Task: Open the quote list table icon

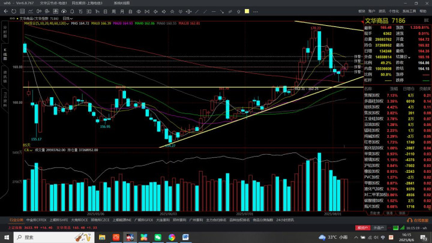Action: (22, 11)
